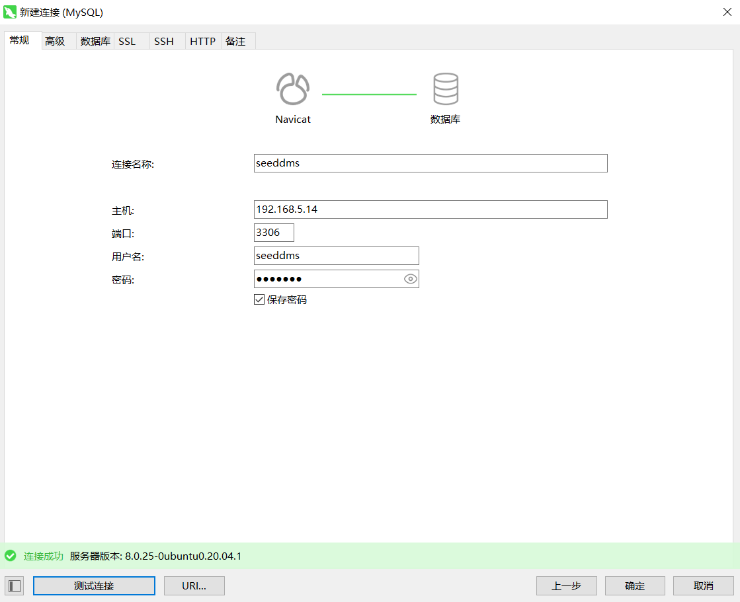Screen dimensions: 740x602
Task: Click the green connection success checkmark icon
Action: click(x=11, y=556)
